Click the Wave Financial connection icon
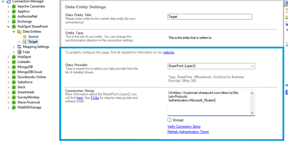 click(x=14, y=102)
